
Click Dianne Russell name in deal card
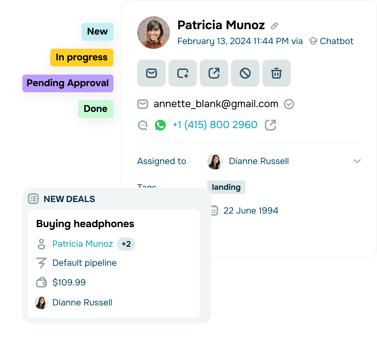click(82, 302)
